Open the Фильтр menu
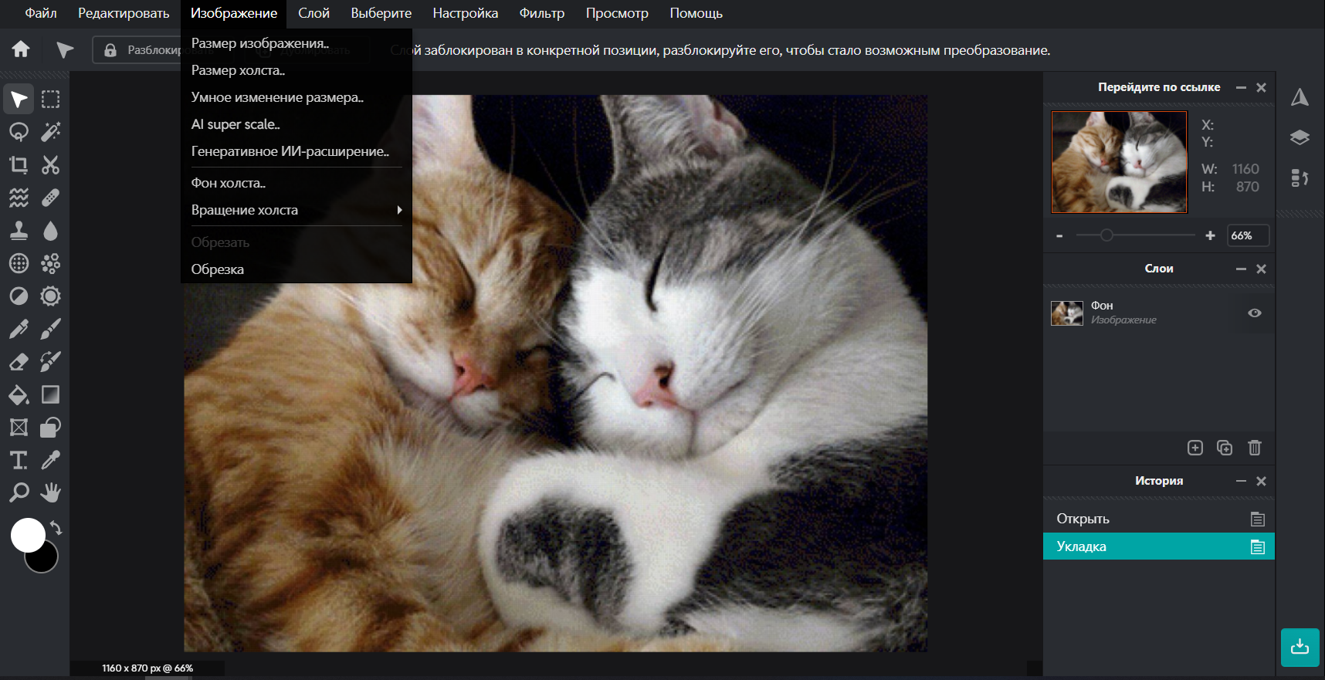The width and height of the screenshot is (1325, 680). pos(541,13)
